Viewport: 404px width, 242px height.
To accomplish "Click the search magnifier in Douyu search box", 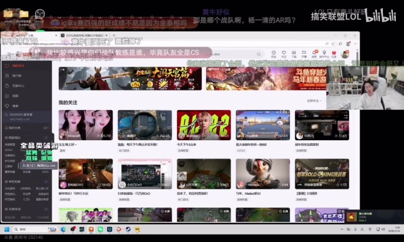I will pyautogui.click(x=259, y=54).
